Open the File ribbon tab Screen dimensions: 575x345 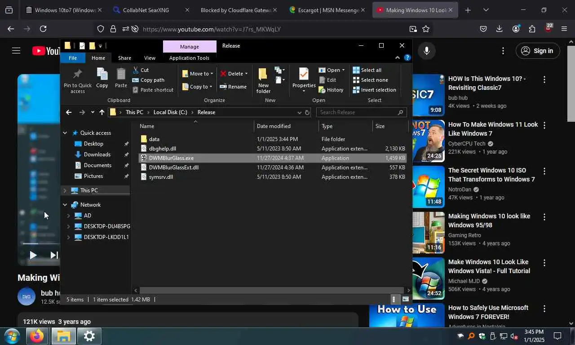[72, 58]
